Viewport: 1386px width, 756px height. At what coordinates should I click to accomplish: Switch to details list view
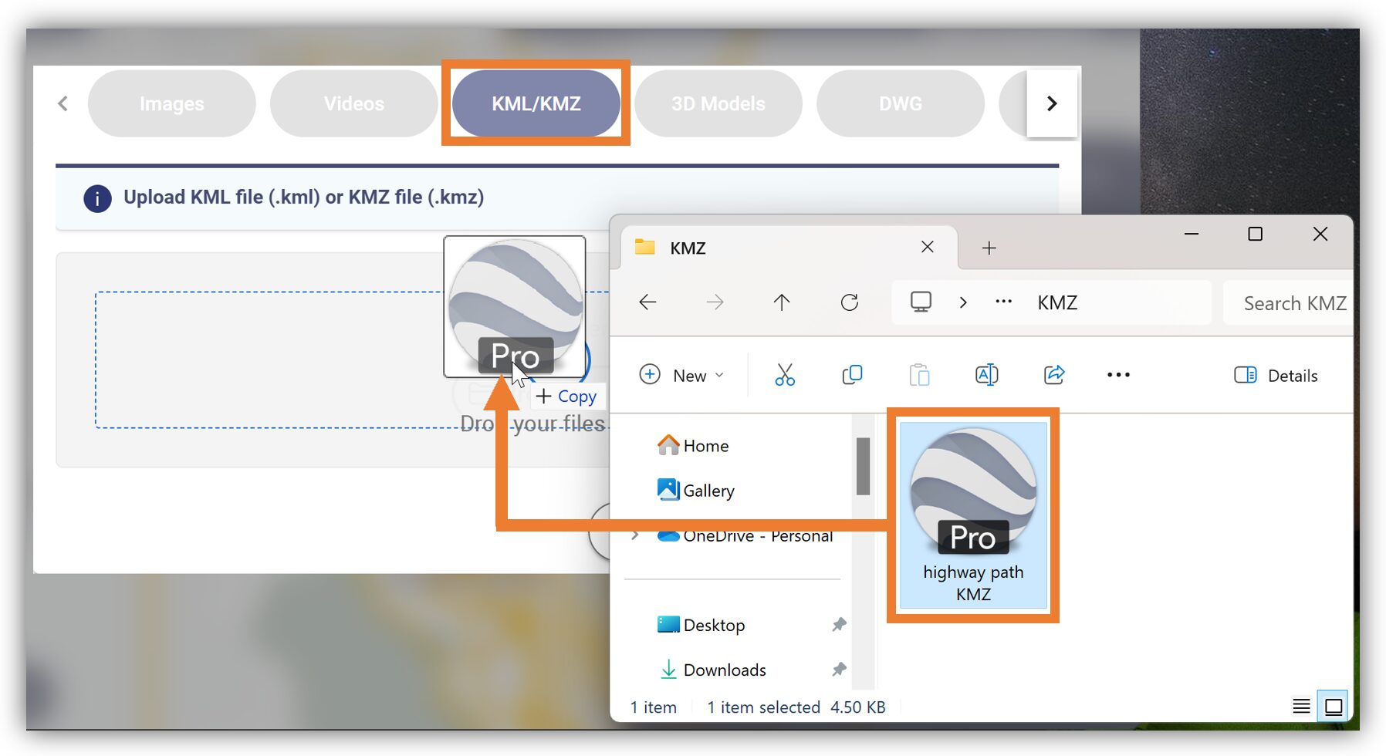pos(1301,707)
